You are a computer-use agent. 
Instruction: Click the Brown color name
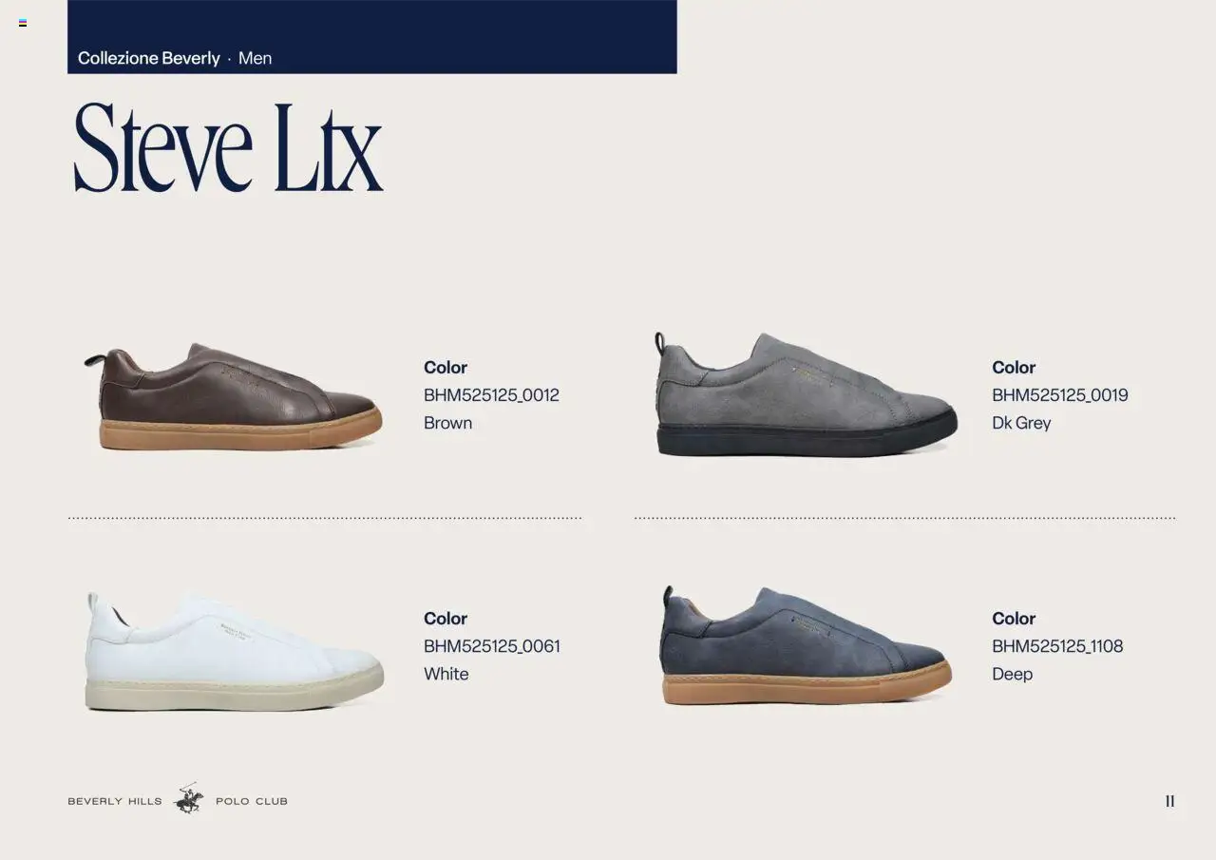pos(447,423)
